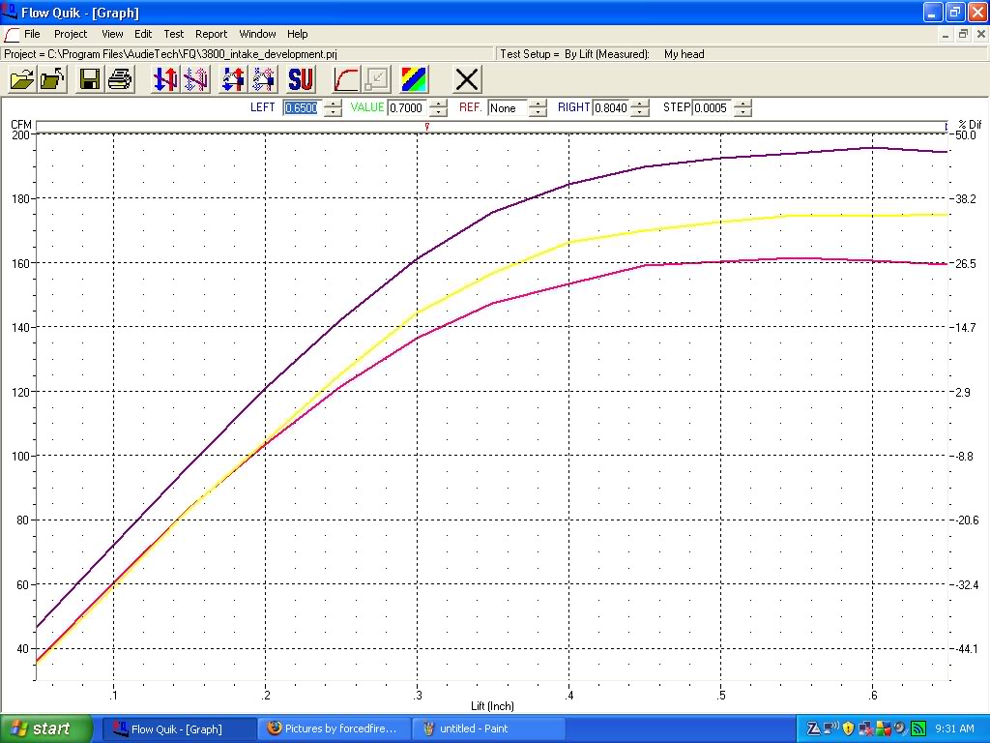Image resolution: width=990 pixels, height=743 pixels.
Task: Click the red curve graph icon
Action: point(346,79)
